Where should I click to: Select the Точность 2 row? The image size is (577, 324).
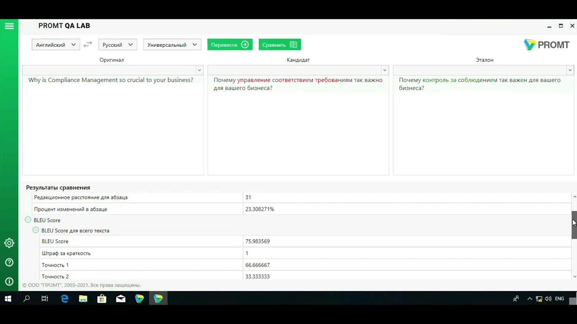(306, 276)
